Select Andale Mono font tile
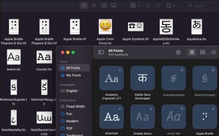 [x=142, y=117]
